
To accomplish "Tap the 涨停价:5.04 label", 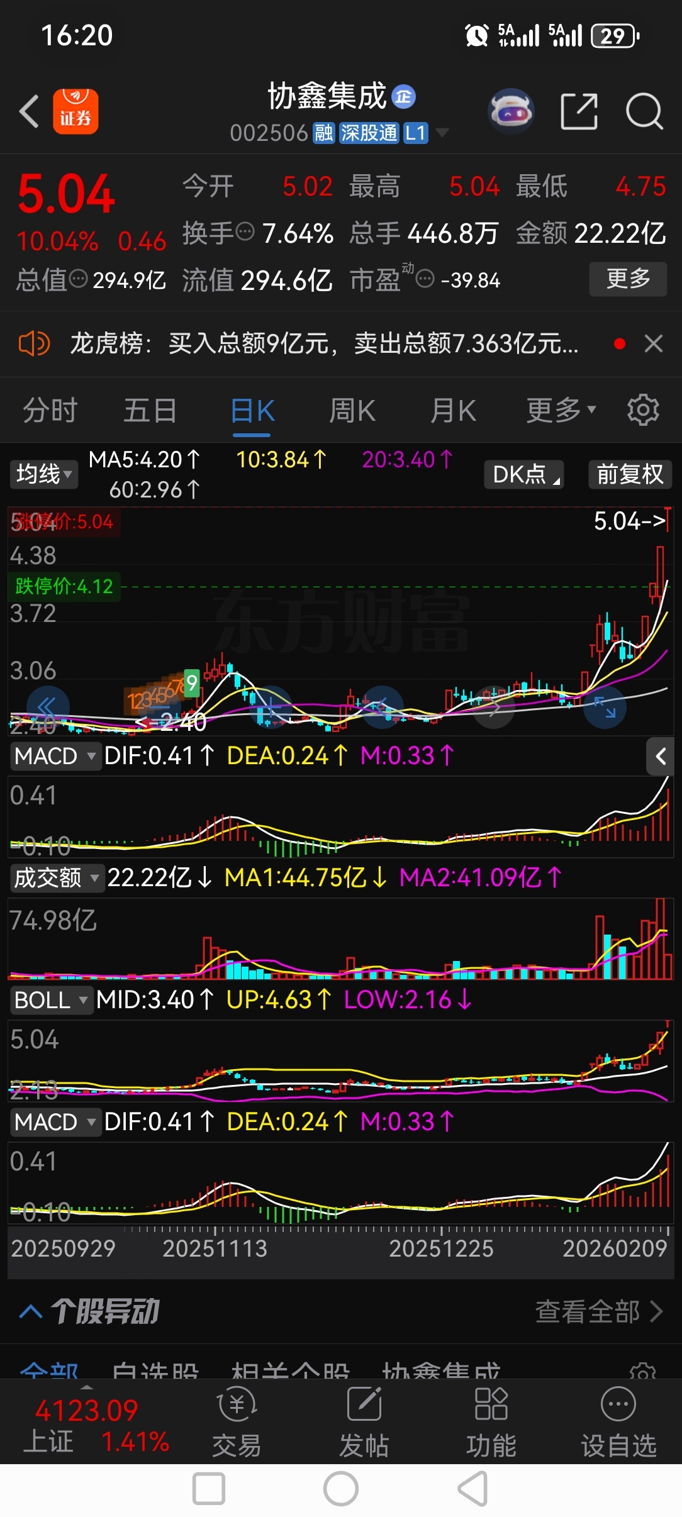I will coord(64,521).
